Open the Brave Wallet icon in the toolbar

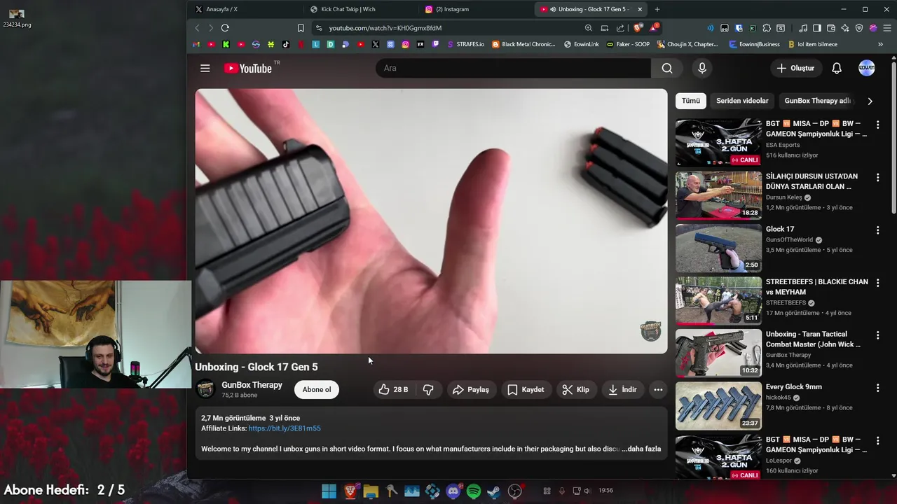831,28
